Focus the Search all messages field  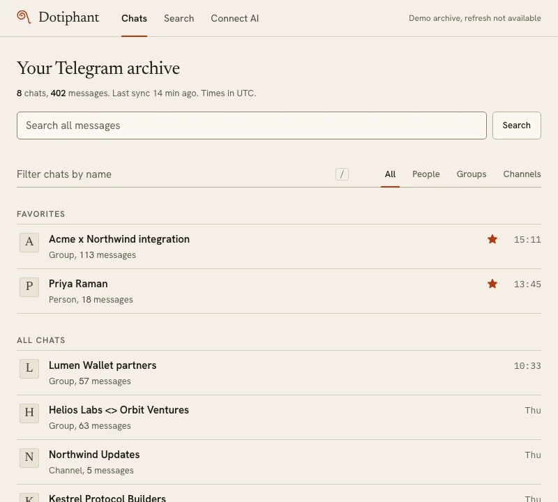(252, 125)
